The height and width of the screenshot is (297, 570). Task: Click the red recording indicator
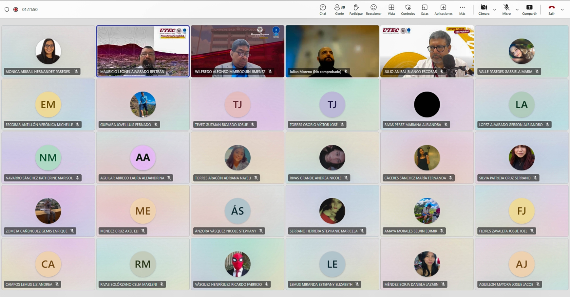pos(16,9)
